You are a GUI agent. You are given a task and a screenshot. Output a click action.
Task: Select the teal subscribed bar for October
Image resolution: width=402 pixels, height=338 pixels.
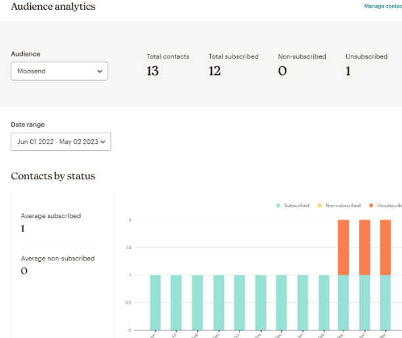coord(239,302)
